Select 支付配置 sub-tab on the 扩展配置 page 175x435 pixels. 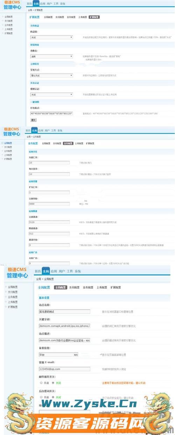pyautogui.click(x=60, y=17)
